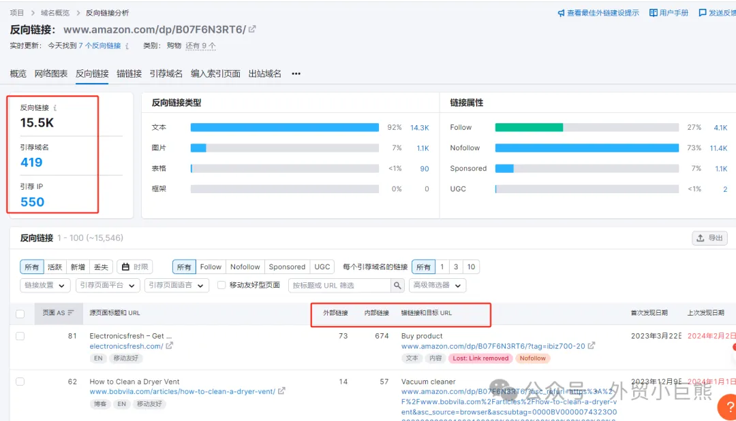Check the checkbox on the Electronicsfresh row
The image size is (736, 421).
click(20, 336)
